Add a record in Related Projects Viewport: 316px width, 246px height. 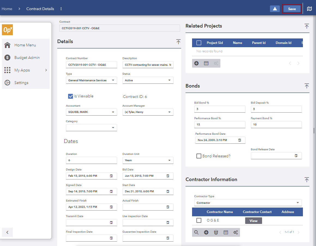pos(196,63)
